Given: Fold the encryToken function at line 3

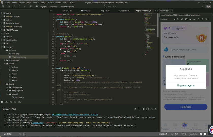Looking at the screenshot, I should click(x=55, y=19).
